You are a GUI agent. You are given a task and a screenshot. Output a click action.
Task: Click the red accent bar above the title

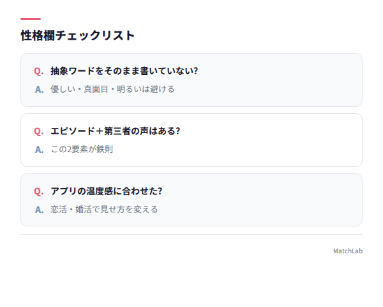[x=31, y=19]
